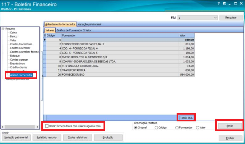The height and width of the screenshot is (144, 245).
Task: Select the current row arrow indicator
Action: (45, 40)
